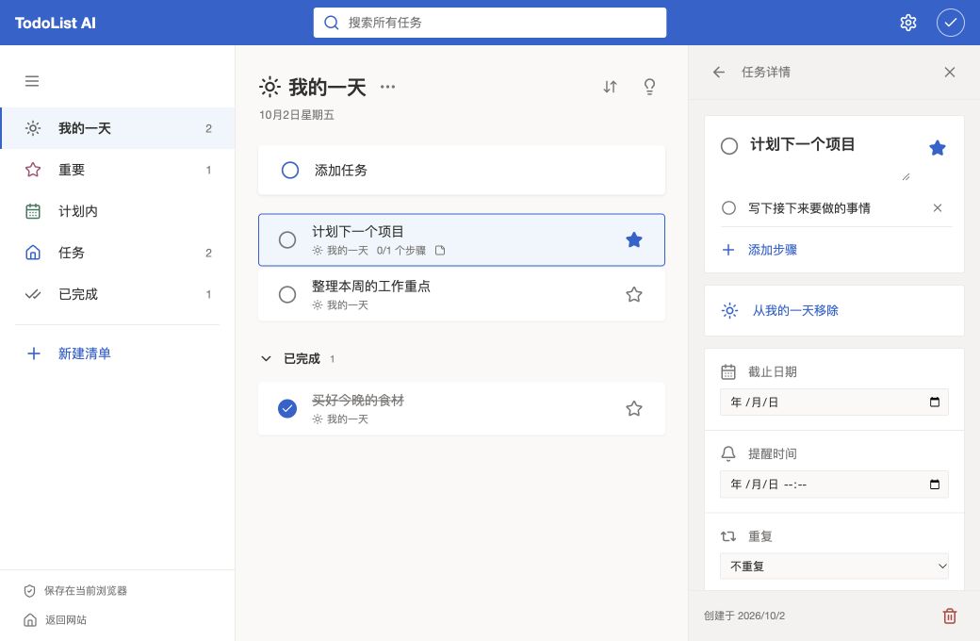Open the 我的一天 more options (…)
This screenshot has width=980, height=641.
[387, 87]
